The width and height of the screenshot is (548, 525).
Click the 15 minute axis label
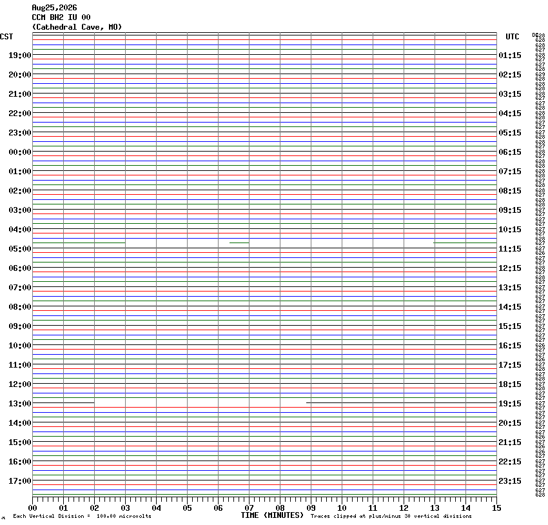pyautogui.click(x=496, y=508)
